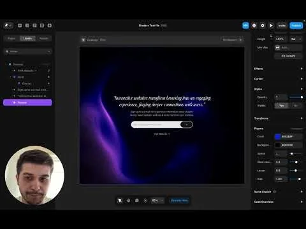Add an Effects entry with plus icon
This screenshot has height=229, width=306.
[302, 69]
